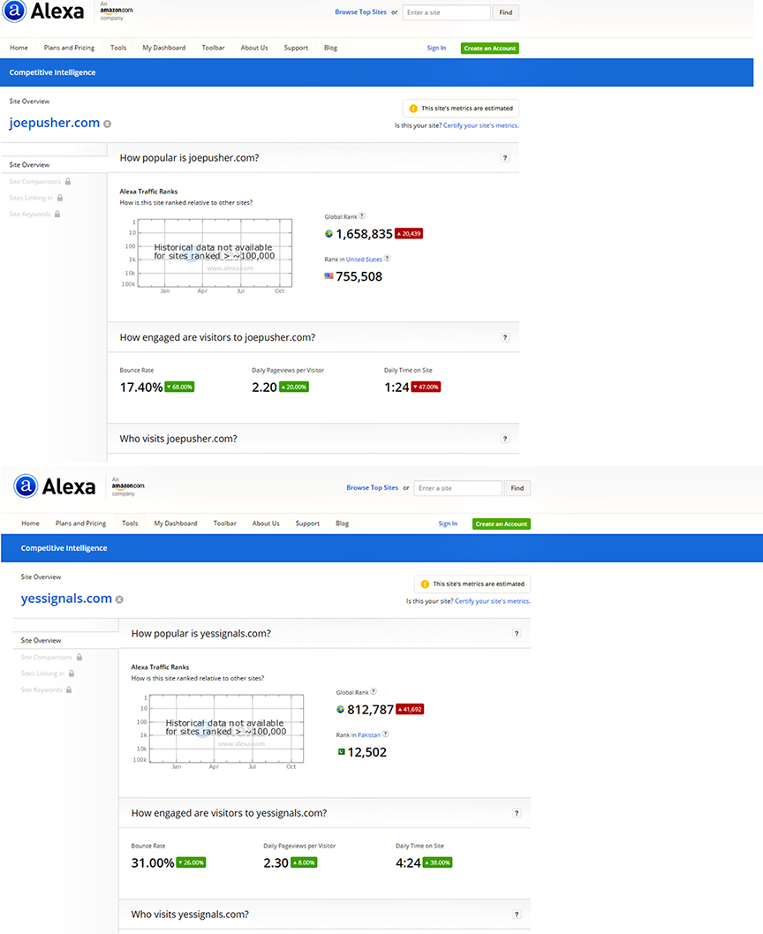Image resolution: width=763 pixels, height=934 pixels.
Task: Open Tools in the nav above joepusher.com
Action: (118, 48)
